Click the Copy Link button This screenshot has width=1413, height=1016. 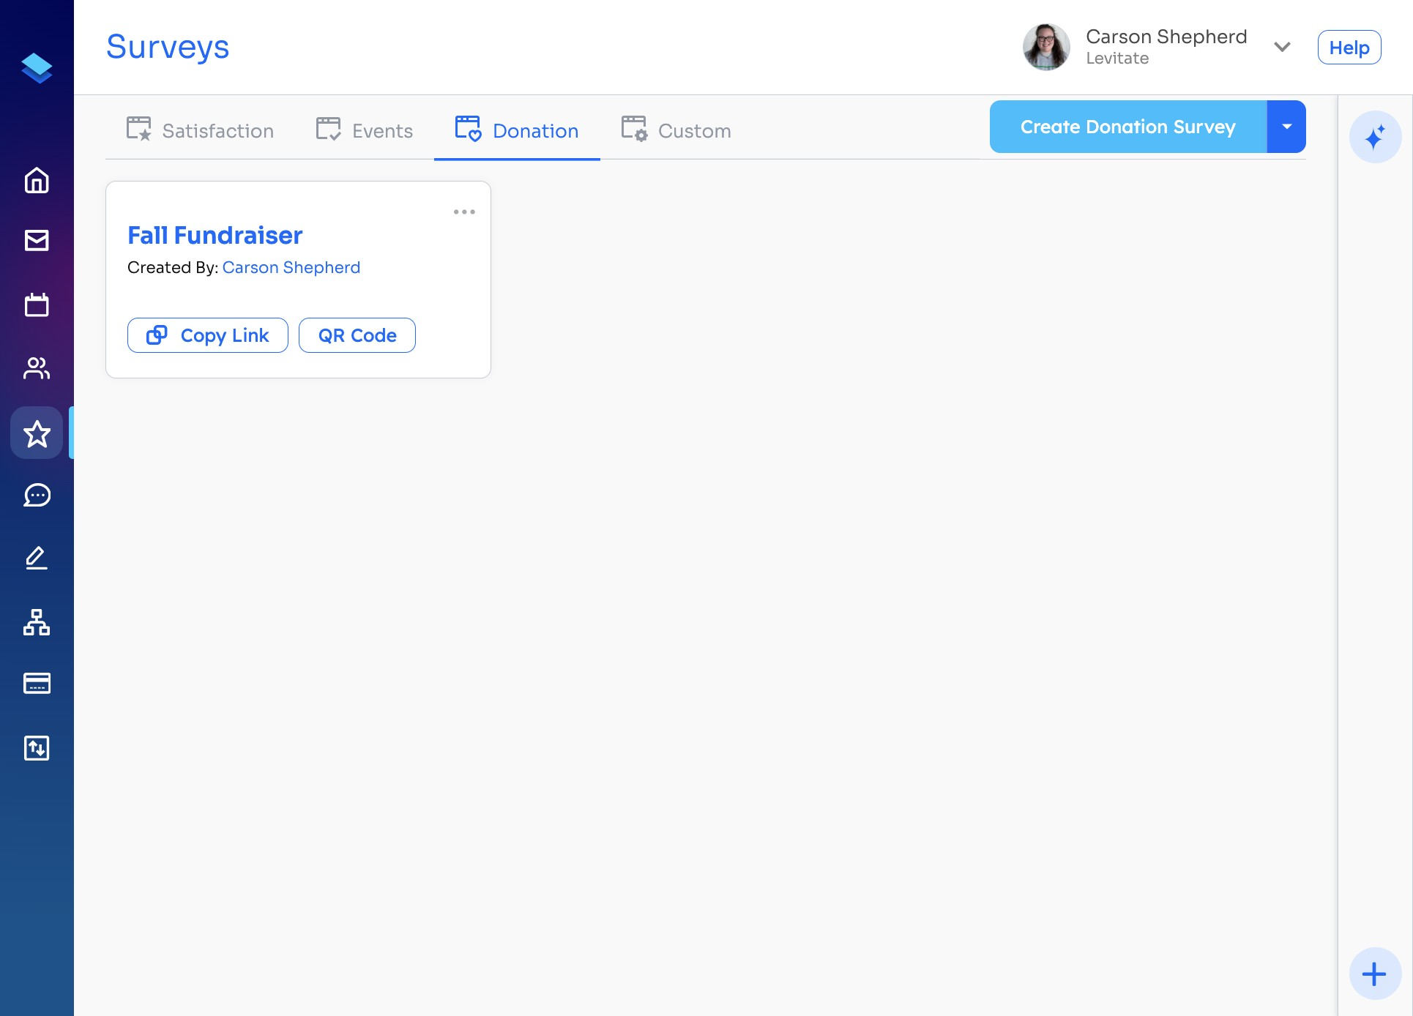(x=208, y=335)
